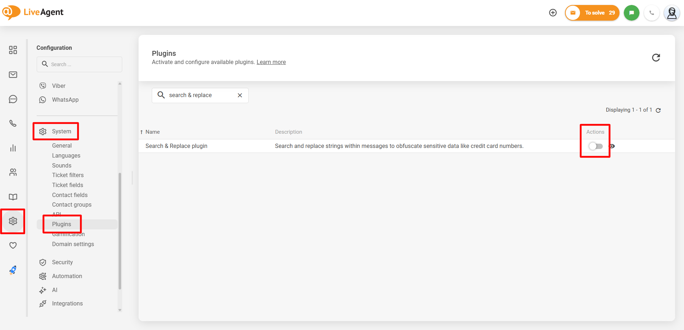Screen dimensions: 684x330
Task: Sort plugins by the Name column
Action: 152,132
